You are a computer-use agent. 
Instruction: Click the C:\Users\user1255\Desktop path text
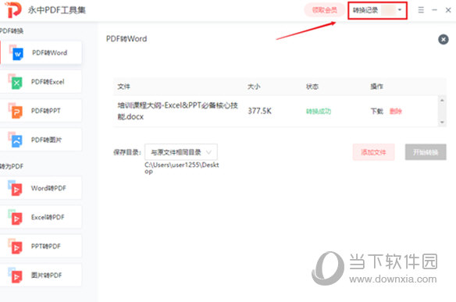(182, 168)
